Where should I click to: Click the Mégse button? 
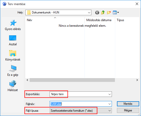128,110
